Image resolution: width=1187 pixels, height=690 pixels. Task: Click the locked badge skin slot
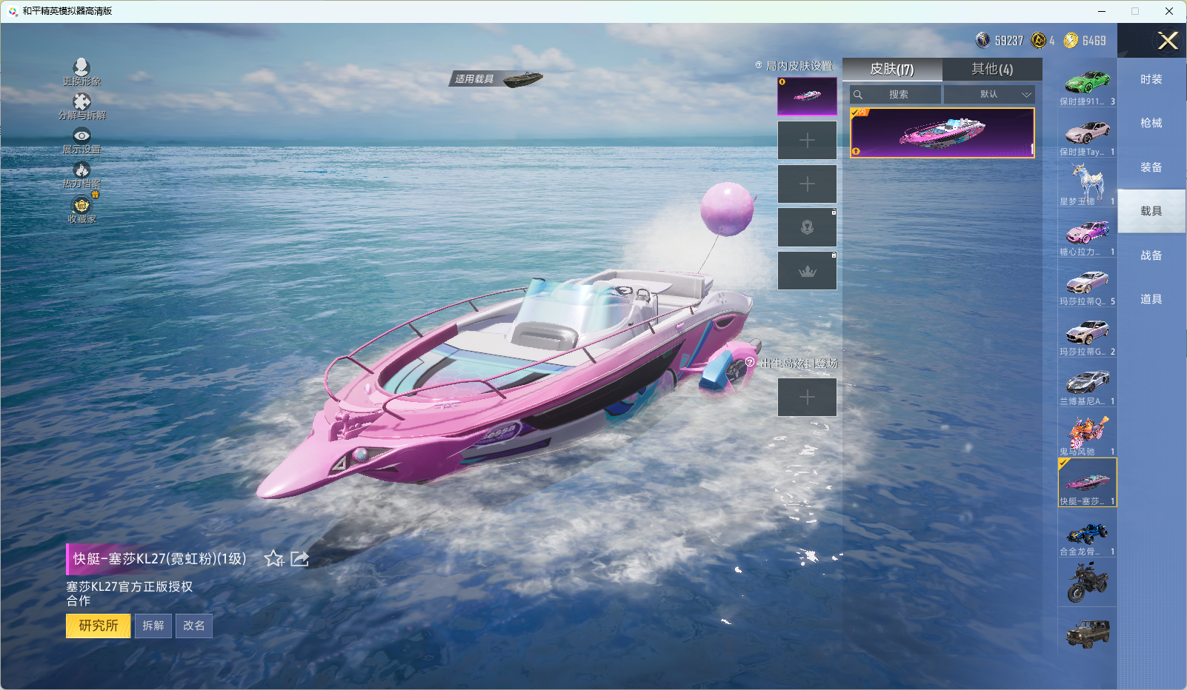point(807,227)
